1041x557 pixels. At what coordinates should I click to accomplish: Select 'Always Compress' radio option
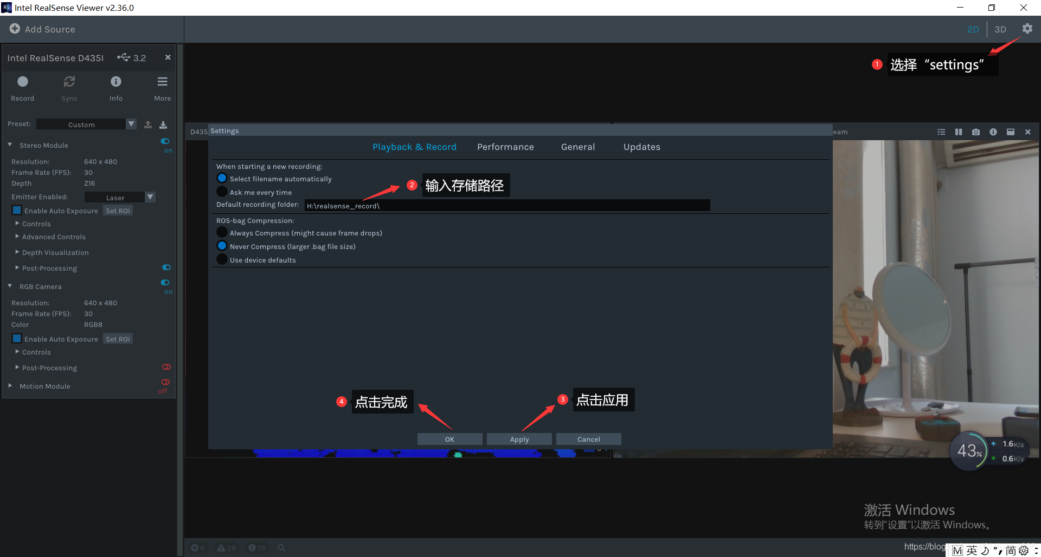222,232
